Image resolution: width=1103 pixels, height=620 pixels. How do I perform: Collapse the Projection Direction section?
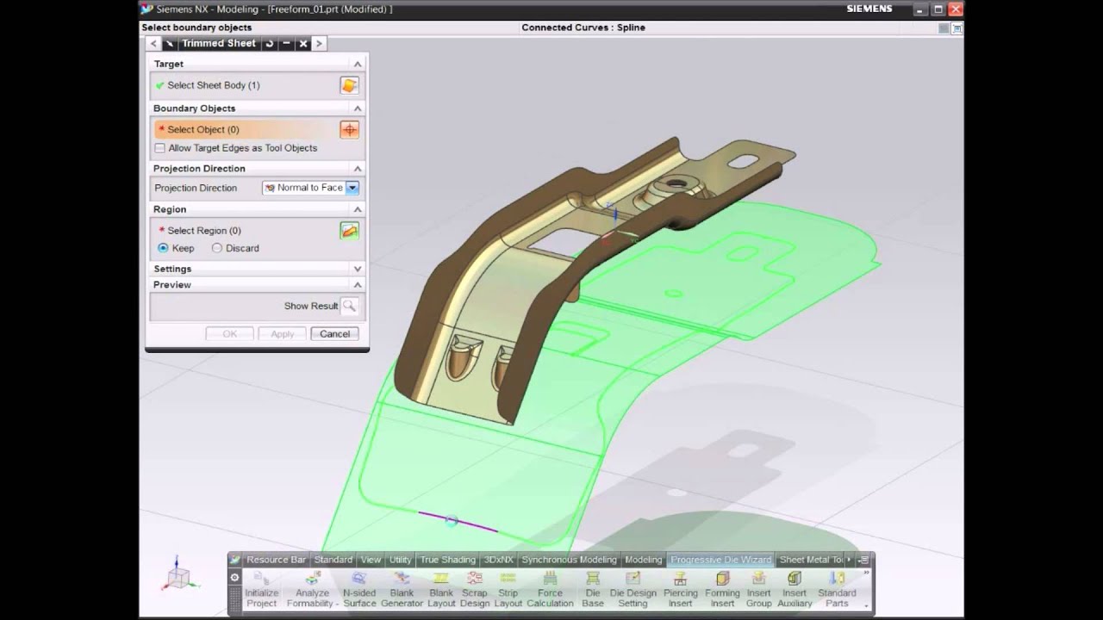358,169
